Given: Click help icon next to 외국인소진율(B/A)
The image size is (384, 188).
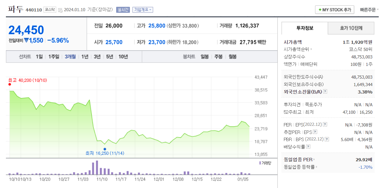Looking at the screenshot, I should pos(325,92).
